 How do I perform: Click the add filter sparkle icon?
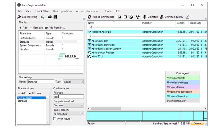(x=43, y=17)
